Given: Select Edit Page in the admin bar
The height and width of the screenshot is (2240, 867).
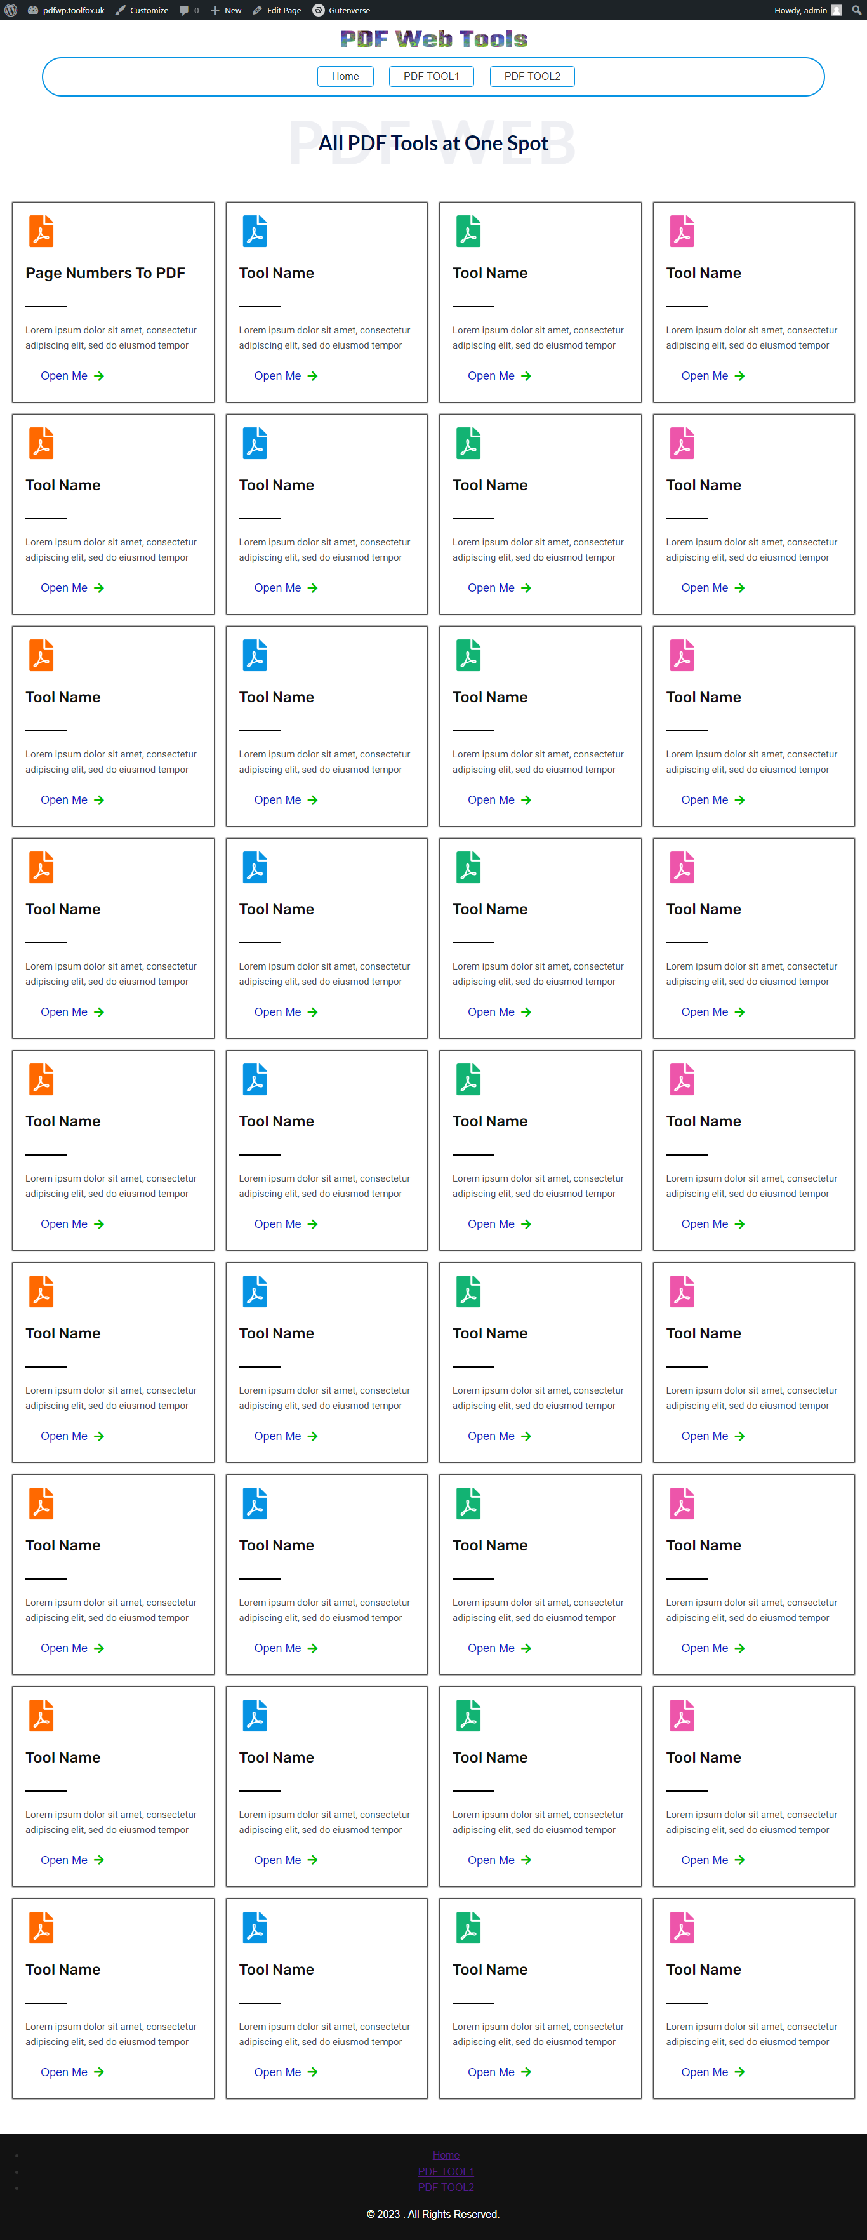Looking at the screenshot, I should pos(277,10).
